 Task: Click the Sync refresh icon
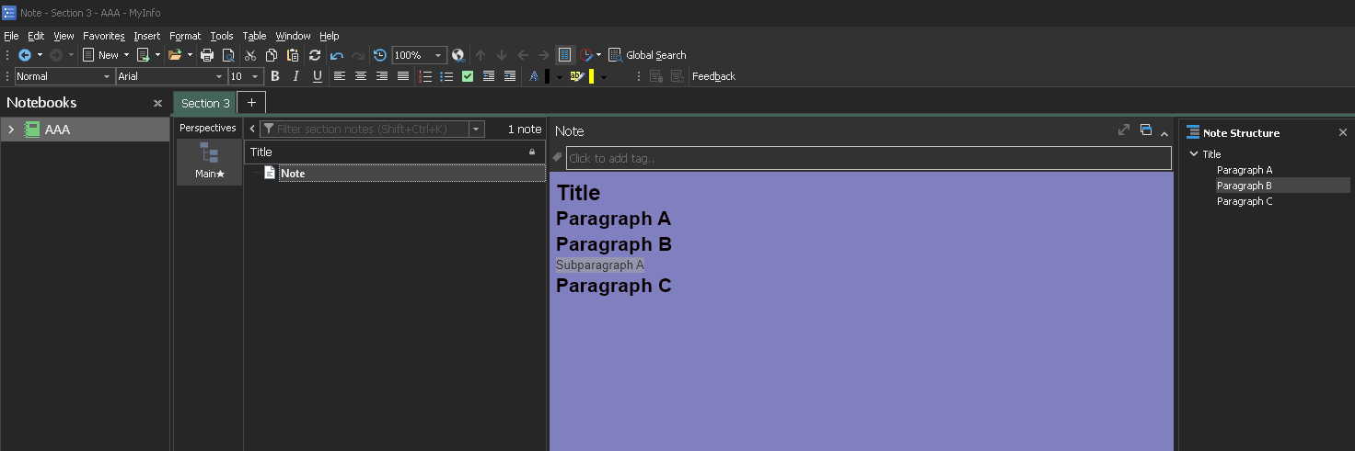[315, 55]
